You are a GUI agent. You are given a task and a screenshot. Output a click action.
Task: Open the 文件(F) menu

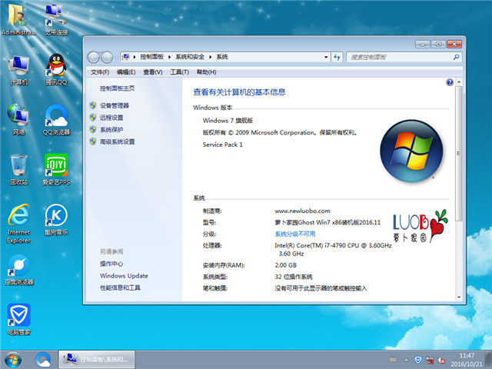point(100,72)
